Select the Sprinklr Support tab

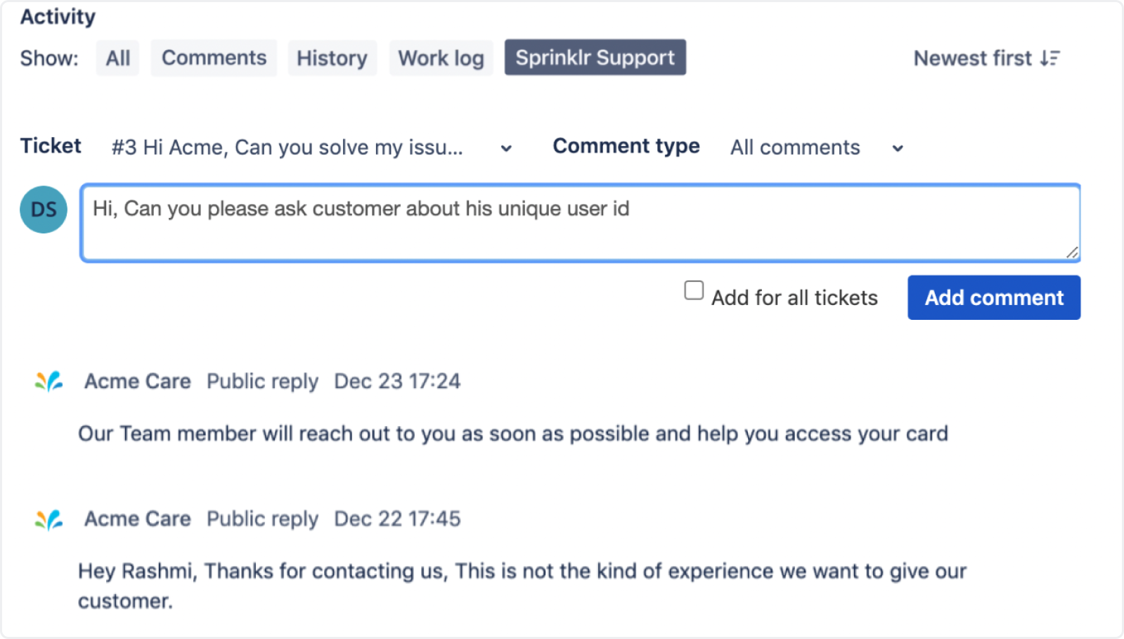[595, 58]
